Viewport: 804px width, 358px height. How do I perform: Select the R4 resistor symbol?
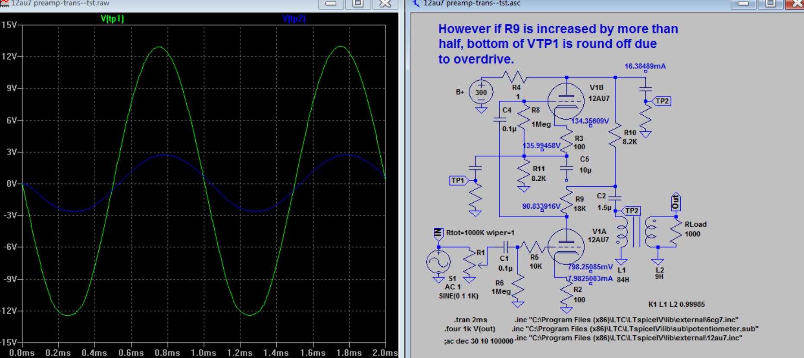(x=515, y=77)
